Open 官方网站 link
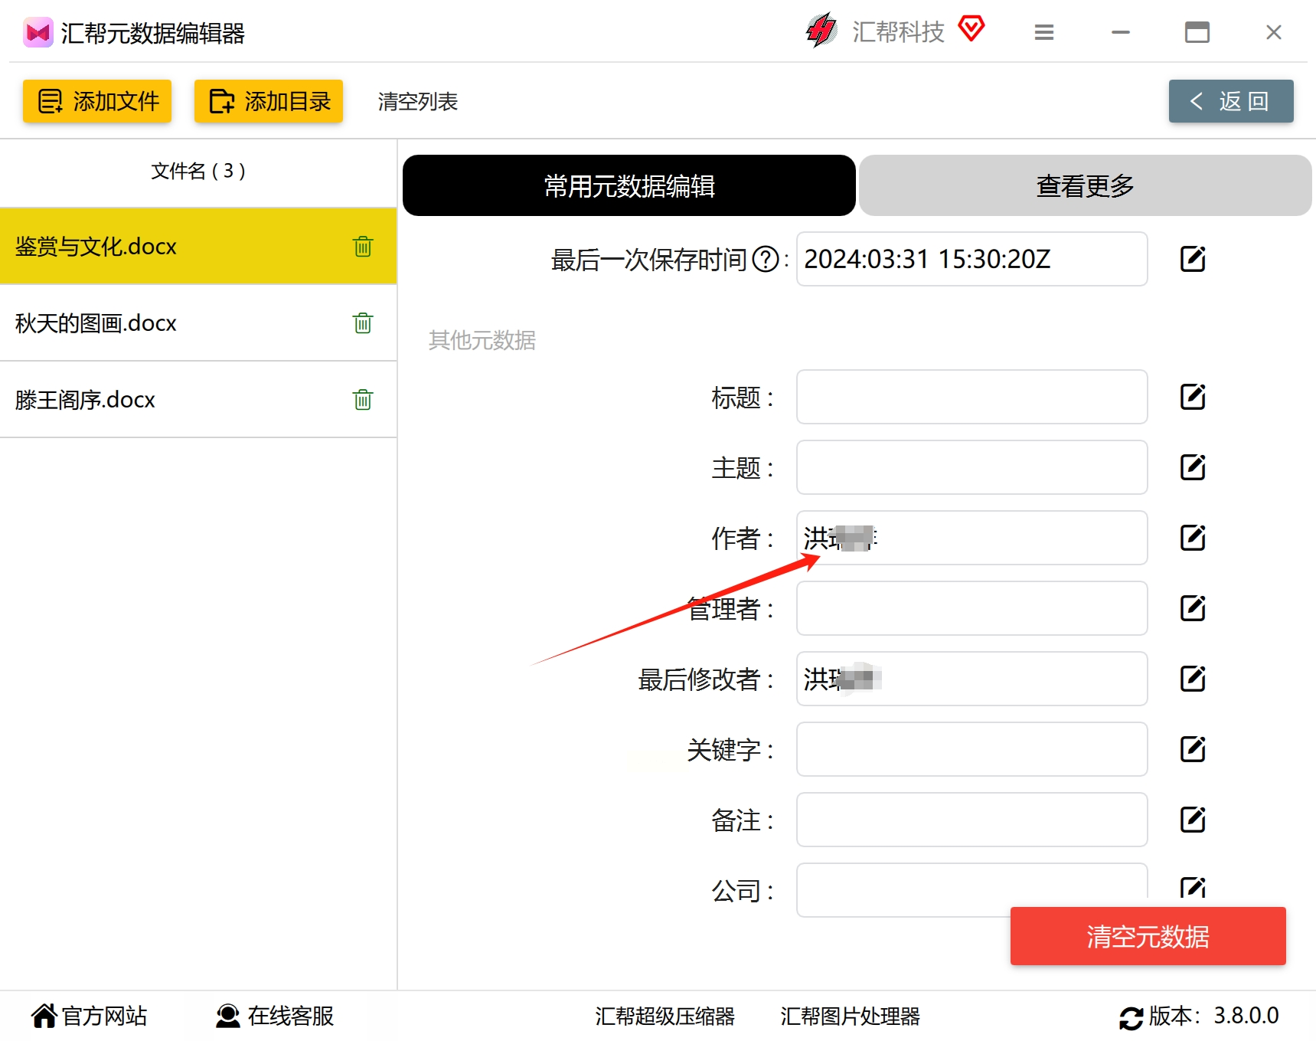Screen dimensions: 1316x1041 (x=89, y=1016)
